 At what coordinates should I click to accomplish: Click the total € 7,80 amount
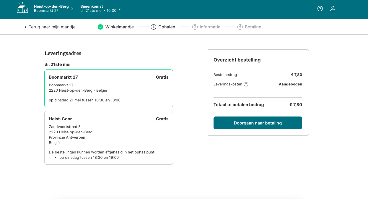296,105
